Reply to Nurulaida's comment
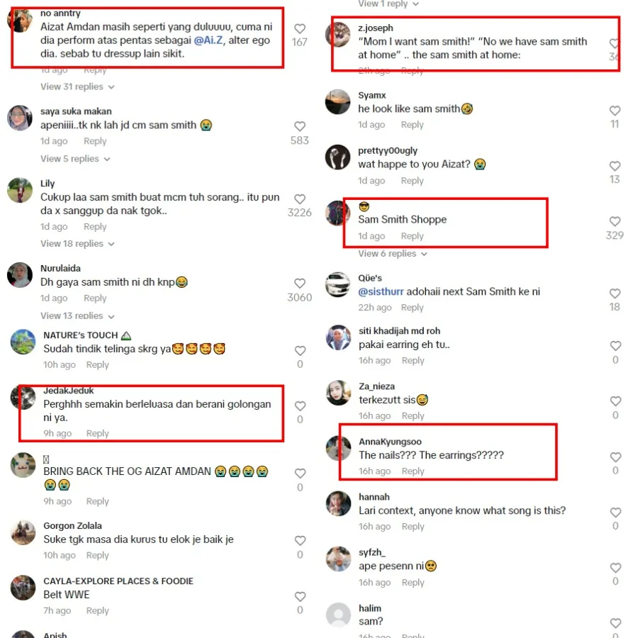The height and width of the screenshot is (638, 638). (x=95, y=298)
